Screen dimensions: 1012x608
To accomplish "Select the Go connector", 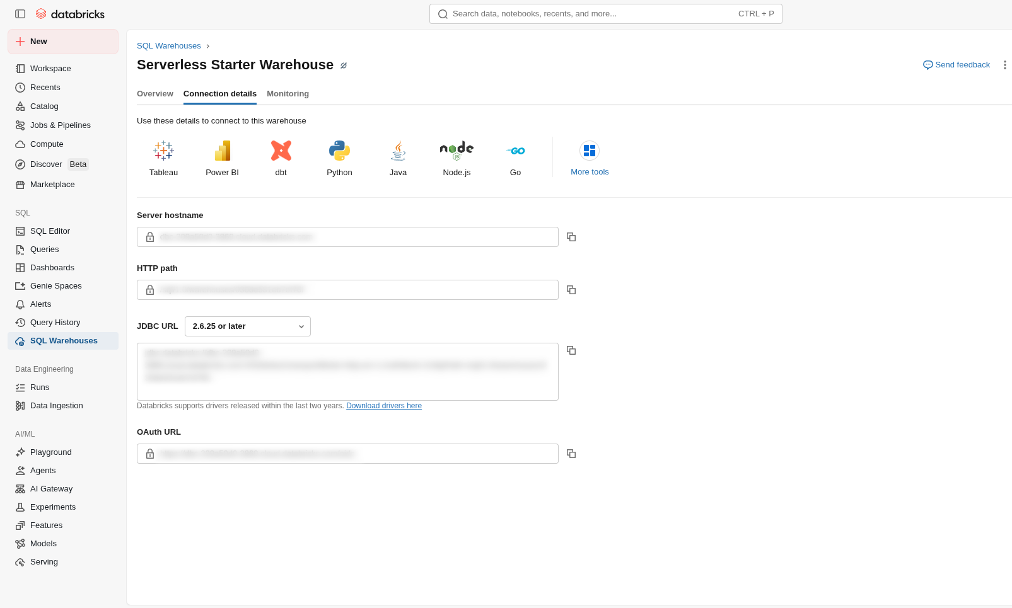I will click(515, 159).
